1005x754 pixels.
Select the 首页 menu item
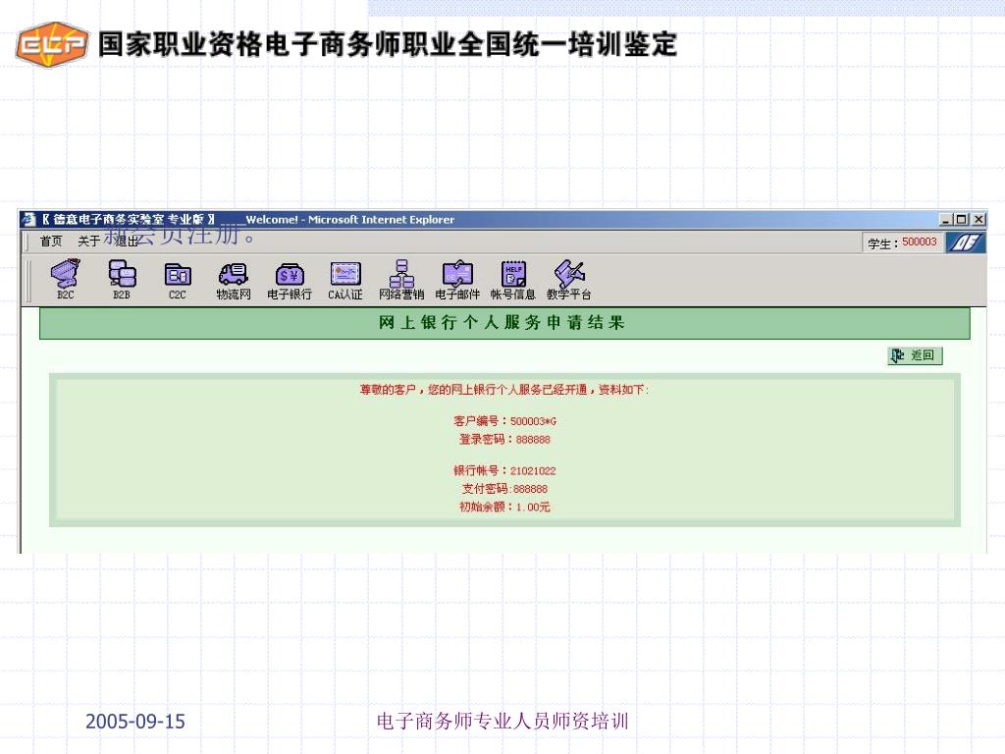click(x=51, y=242)
